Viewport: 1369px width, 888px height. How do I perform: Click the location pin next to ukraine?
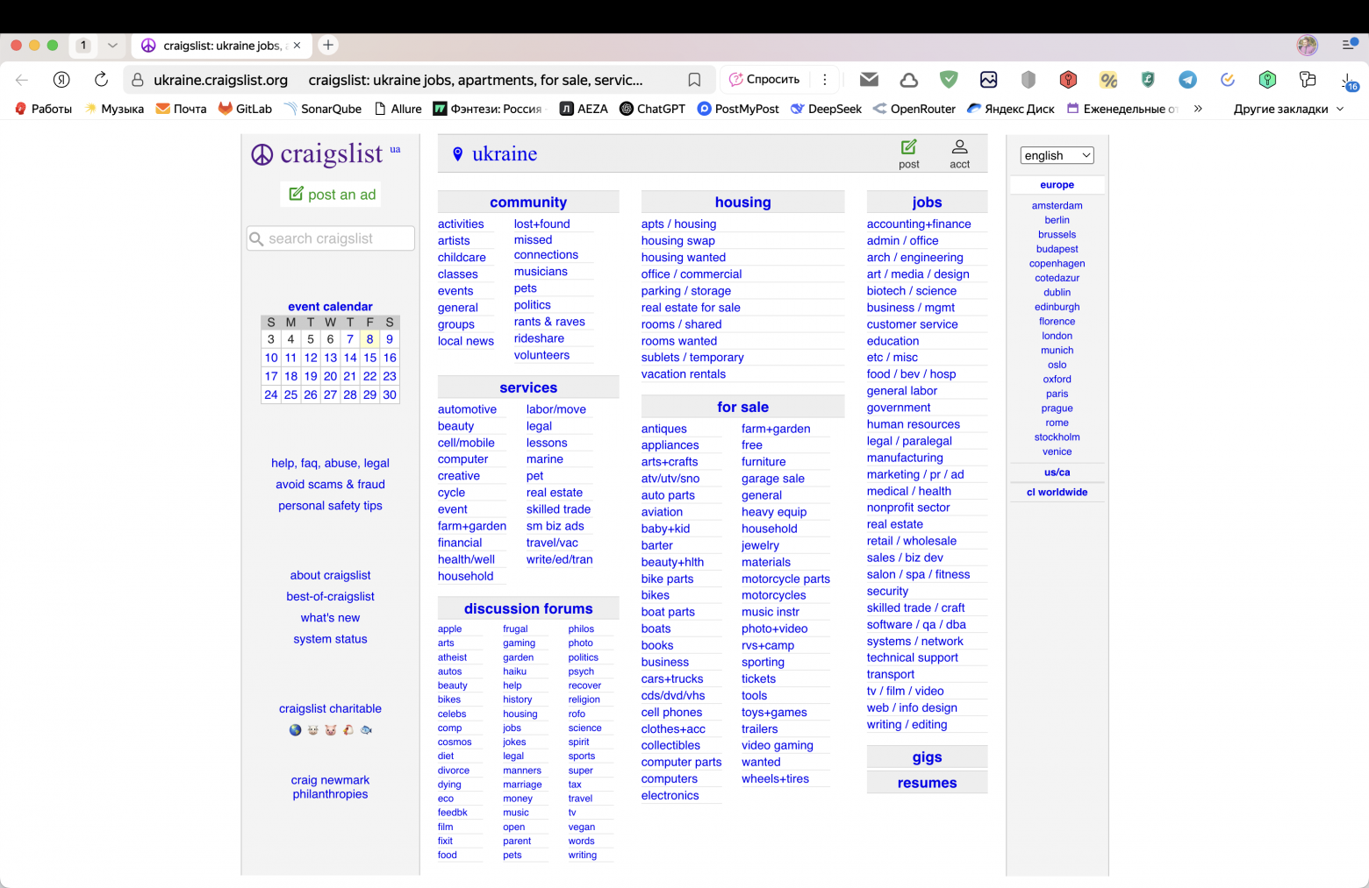click(457, 154)
